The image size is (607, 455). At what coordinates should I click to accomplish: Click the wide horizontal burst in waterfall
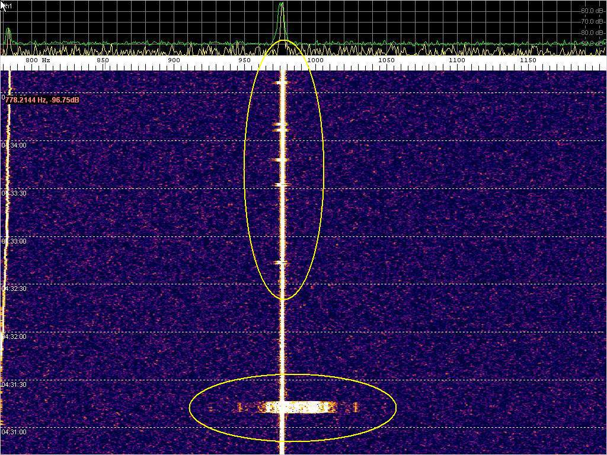pyautogui.click(x=296, y=407)
